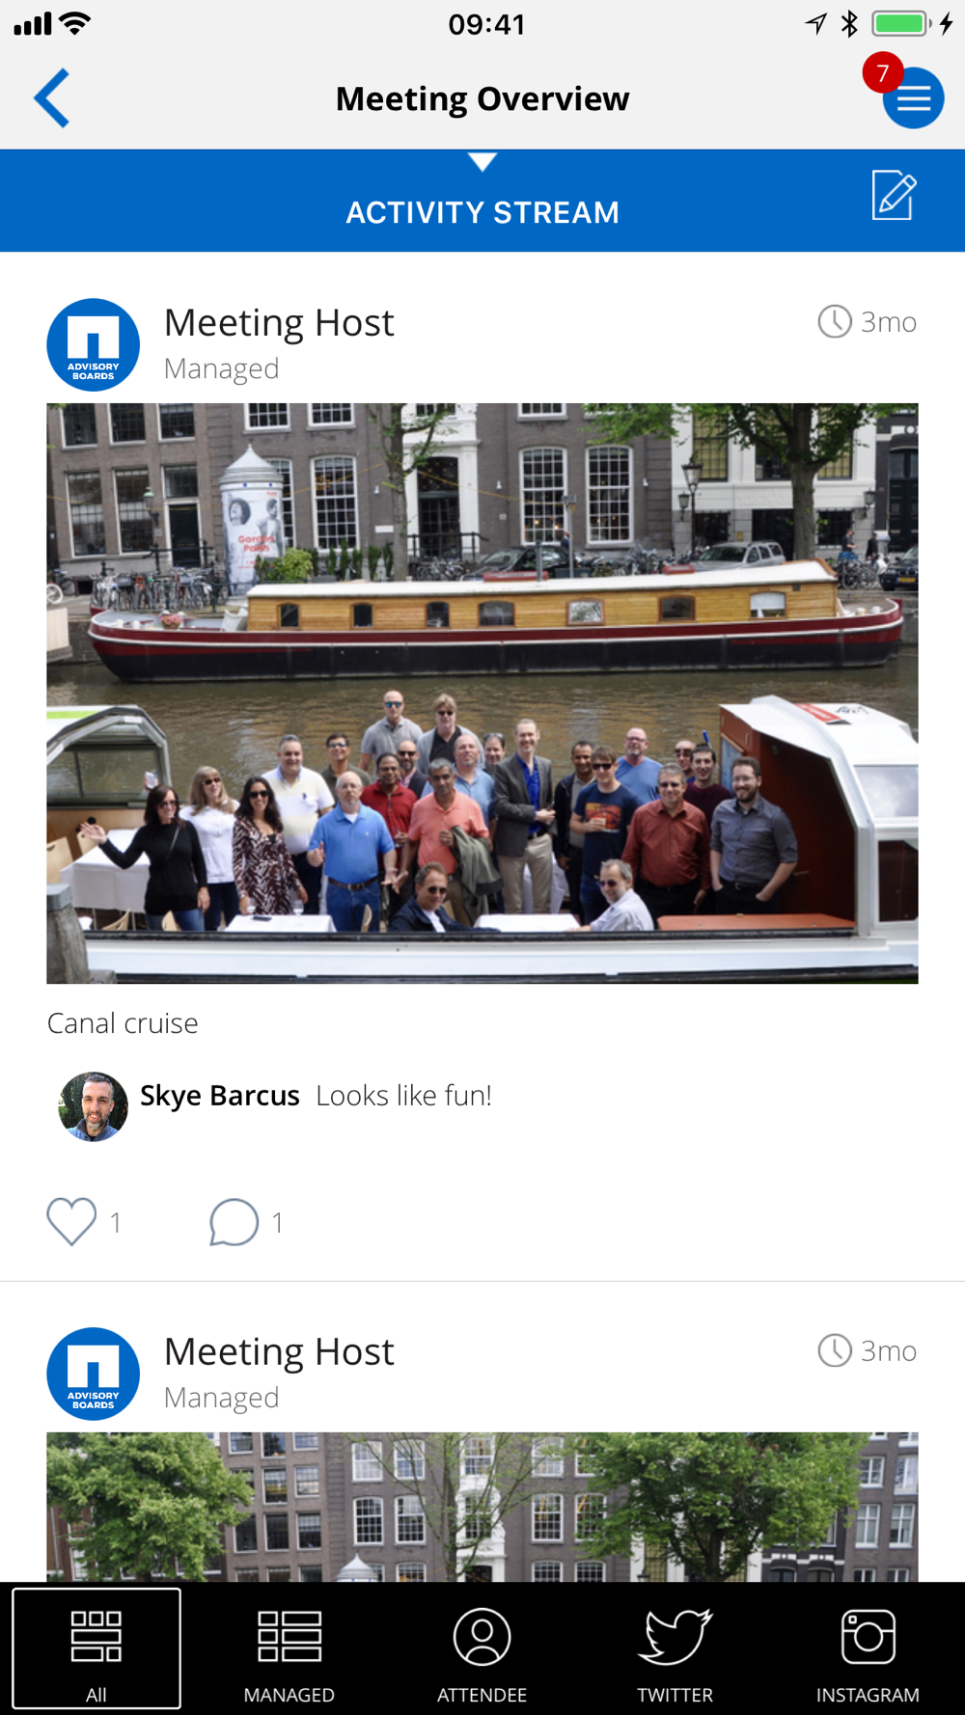Image resolution: width=965 pixels, height=1715 pixels.
Task: Open the Instagram feed tab
Action: pos(868,1648)
